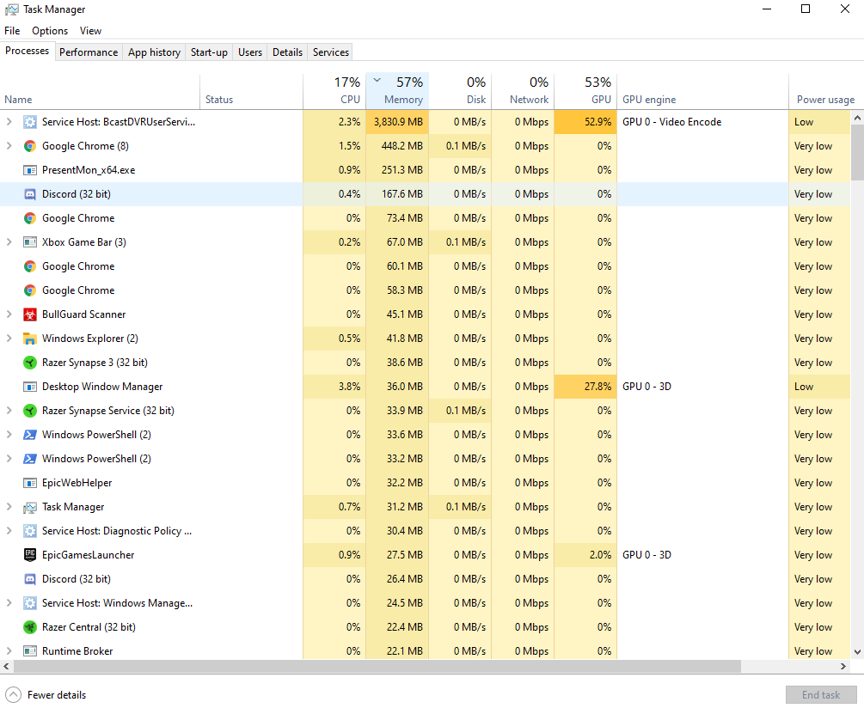Click the Service Host Diagnostic Policy gear icon
The width and height of the screenshot is (864, 708).
[x=30, y=531]
